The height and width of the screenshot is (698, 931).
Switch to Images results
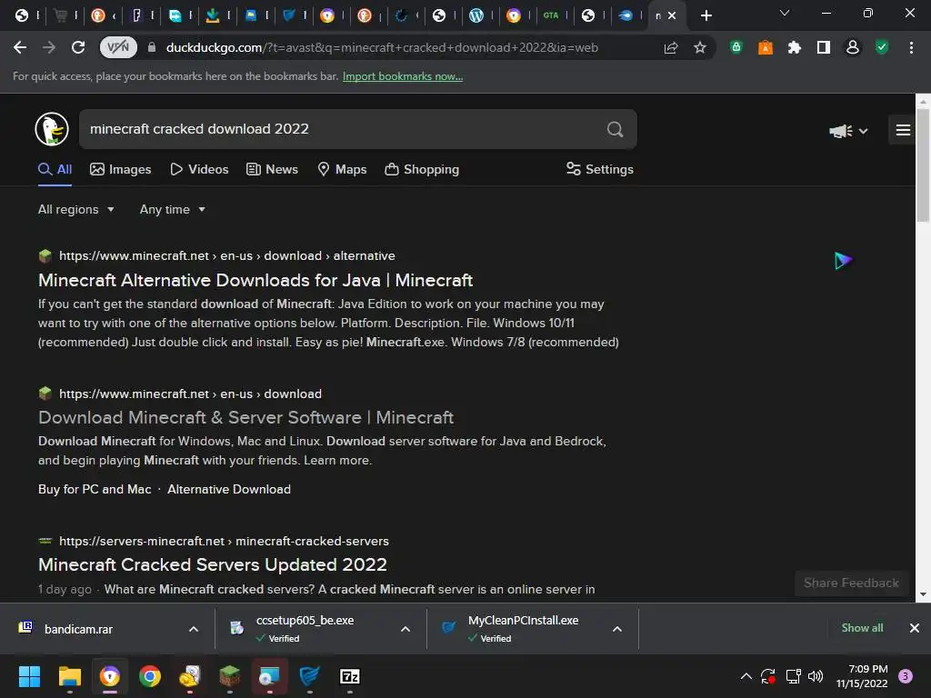click(121, 170)
